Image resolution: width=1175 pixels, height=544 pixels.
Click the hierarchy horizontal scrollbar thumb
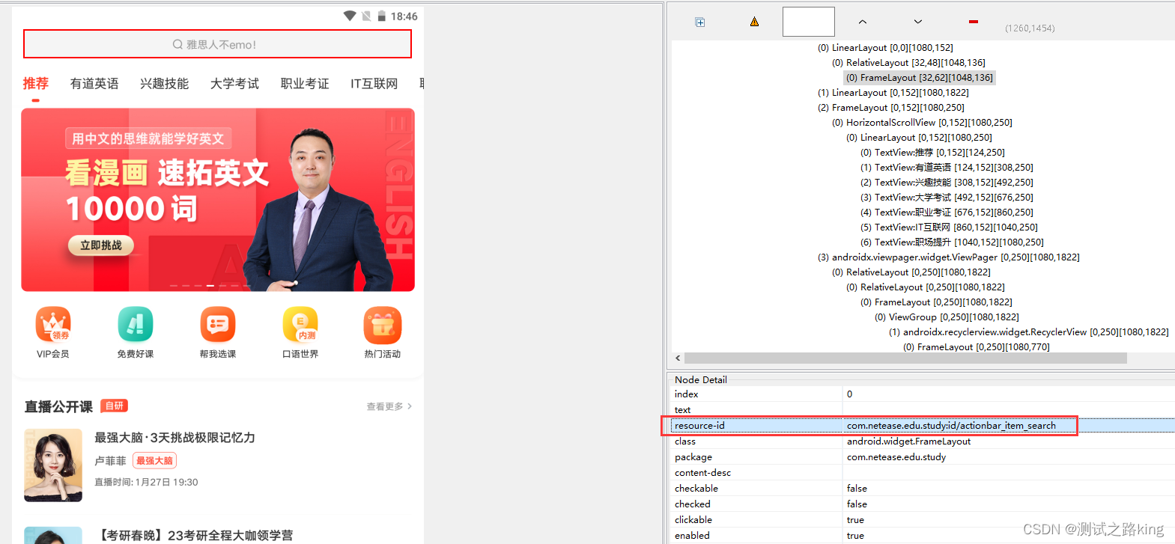pyautogui.click(x=905, y=358)
